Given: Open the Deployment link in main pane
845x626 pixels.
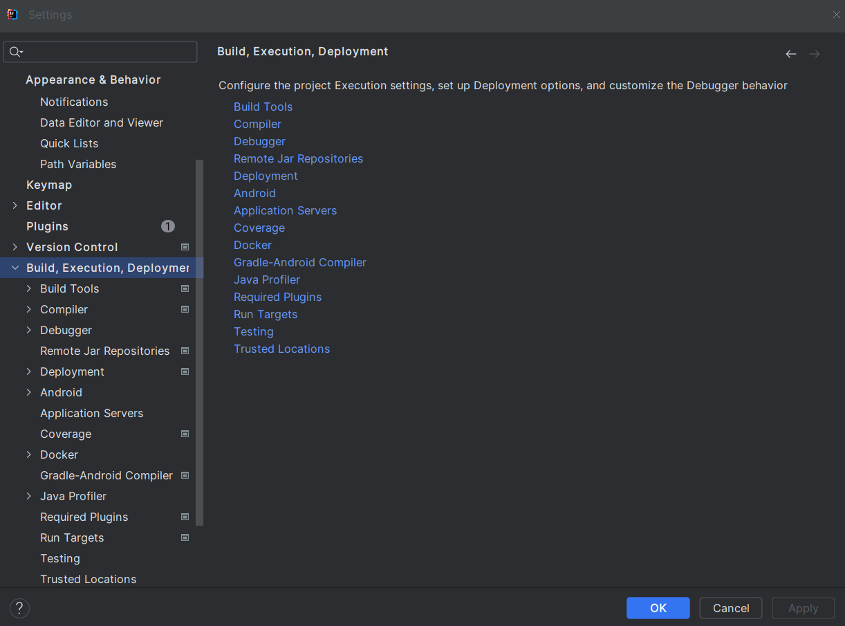Looking at the screenshot, I should [x=266, y=176].
